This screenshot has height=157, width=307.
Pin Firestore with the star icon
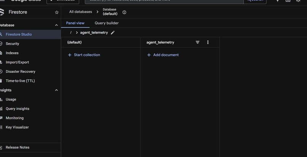57,12
